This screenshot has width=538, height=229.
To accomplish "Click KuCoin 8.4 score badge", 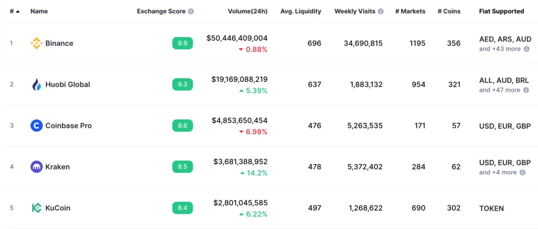I will tap(182, 208).
